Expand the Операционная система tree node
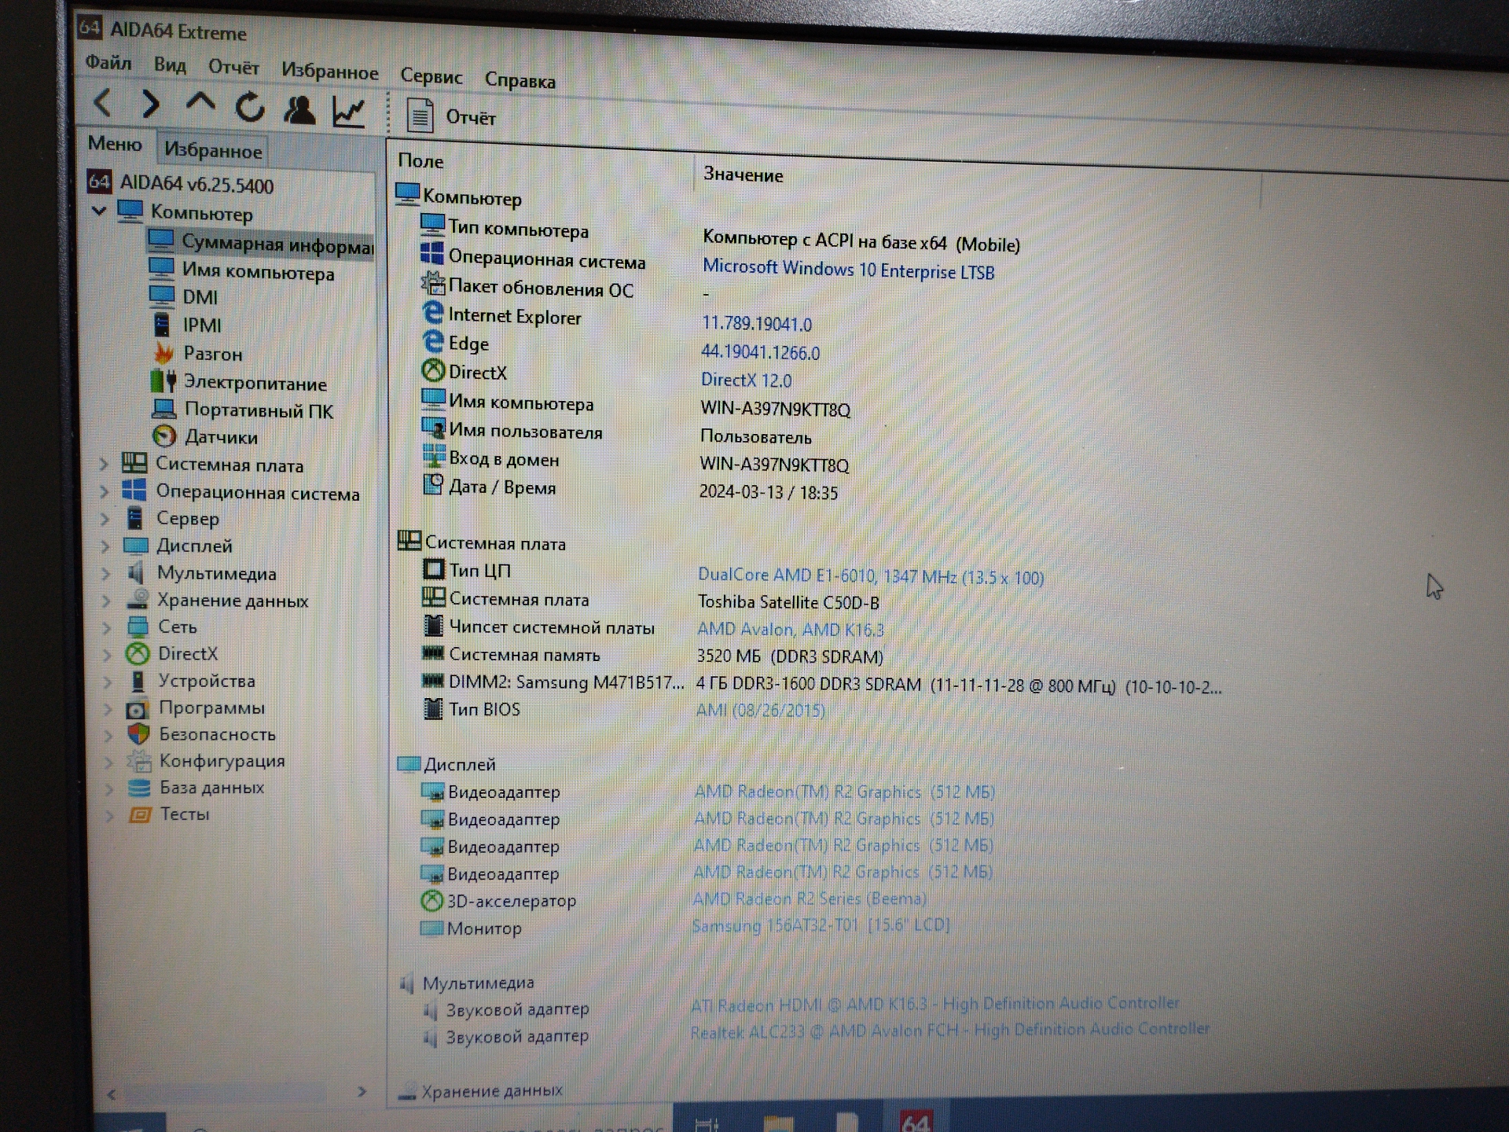The width and height of the screenshot is (1509, 1132). [105, 492]
